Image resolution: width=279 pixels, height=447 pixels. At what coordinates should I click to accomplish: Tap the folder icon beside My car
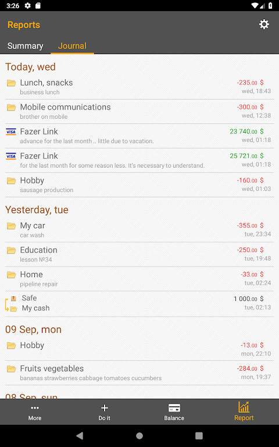(x=11, y=226)
